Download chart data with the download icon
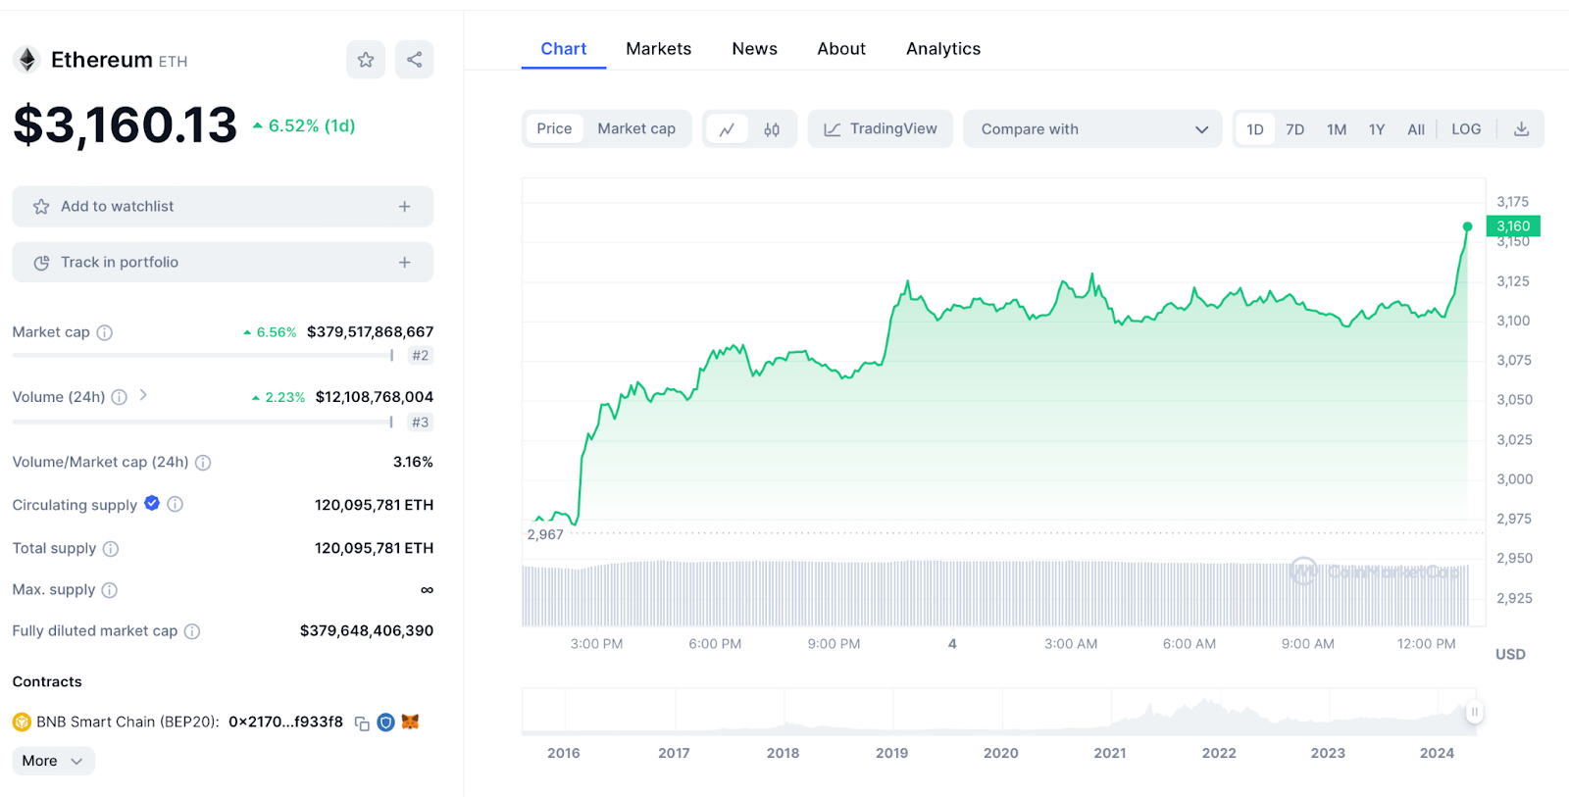The image size is (1569, 797). (x=1522, y=129)
